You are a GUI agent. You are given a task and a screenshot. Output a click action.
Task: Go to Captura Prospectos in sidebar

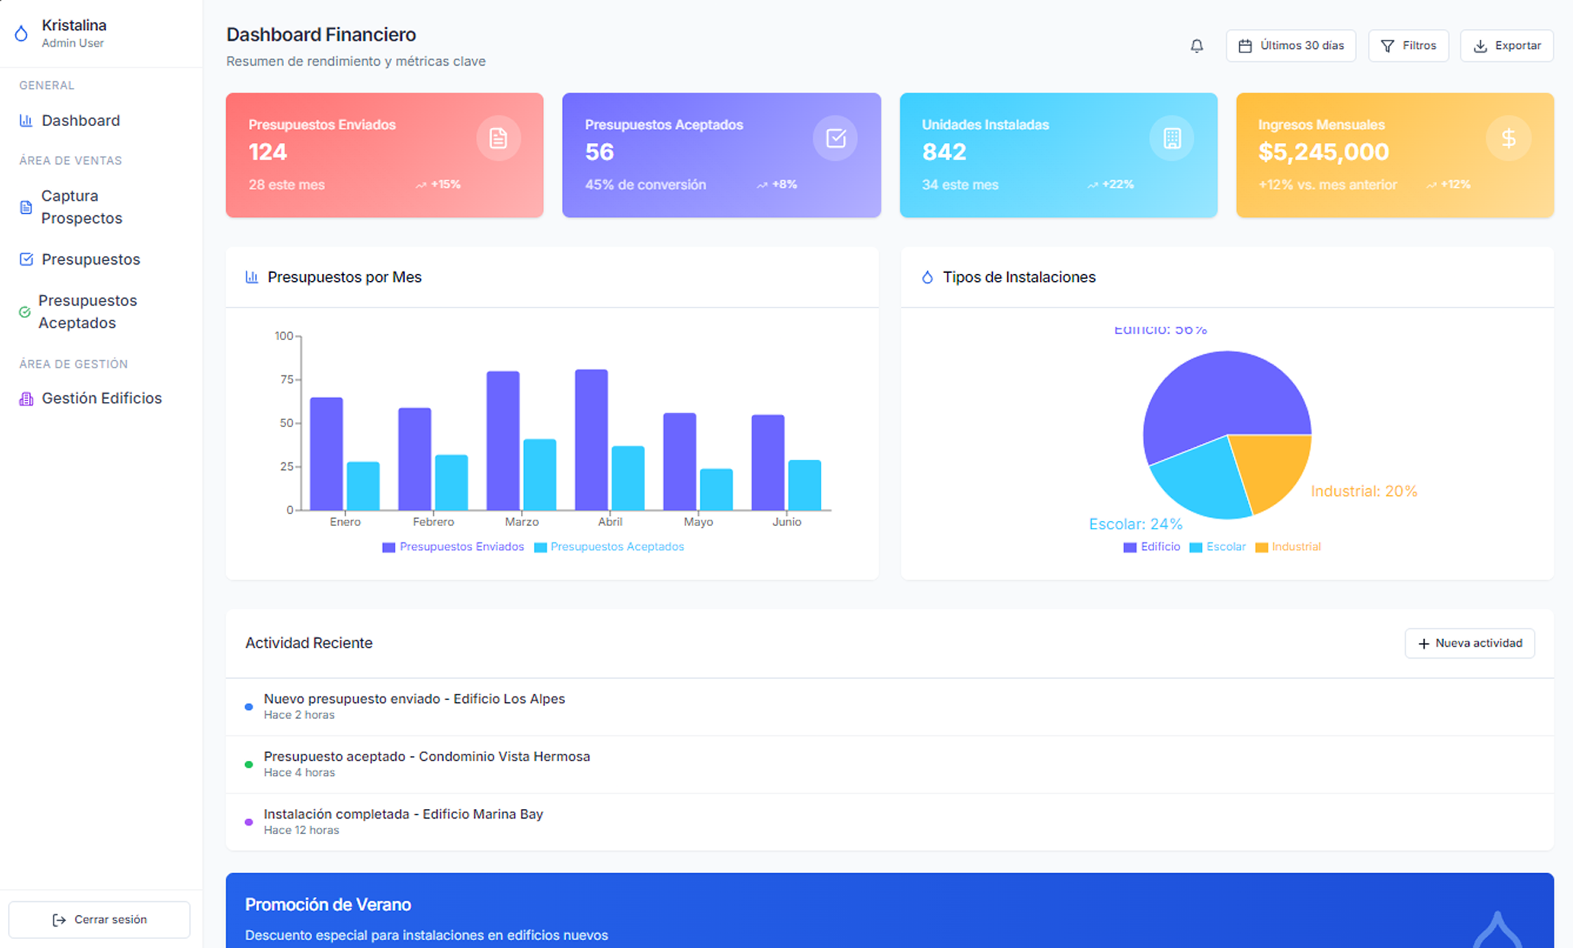click(x=81, y=207)
